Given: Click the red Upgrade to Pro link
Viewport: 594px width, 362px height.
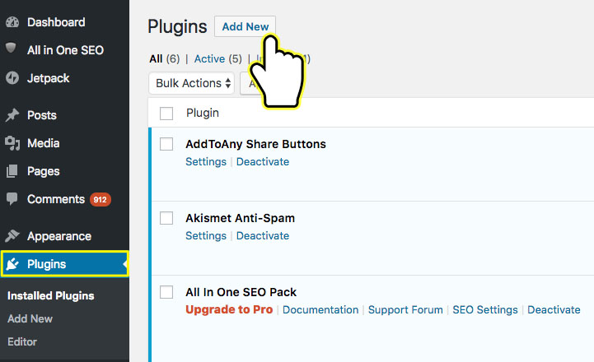Looking at the screenshot, I should (x=229, y=310).
